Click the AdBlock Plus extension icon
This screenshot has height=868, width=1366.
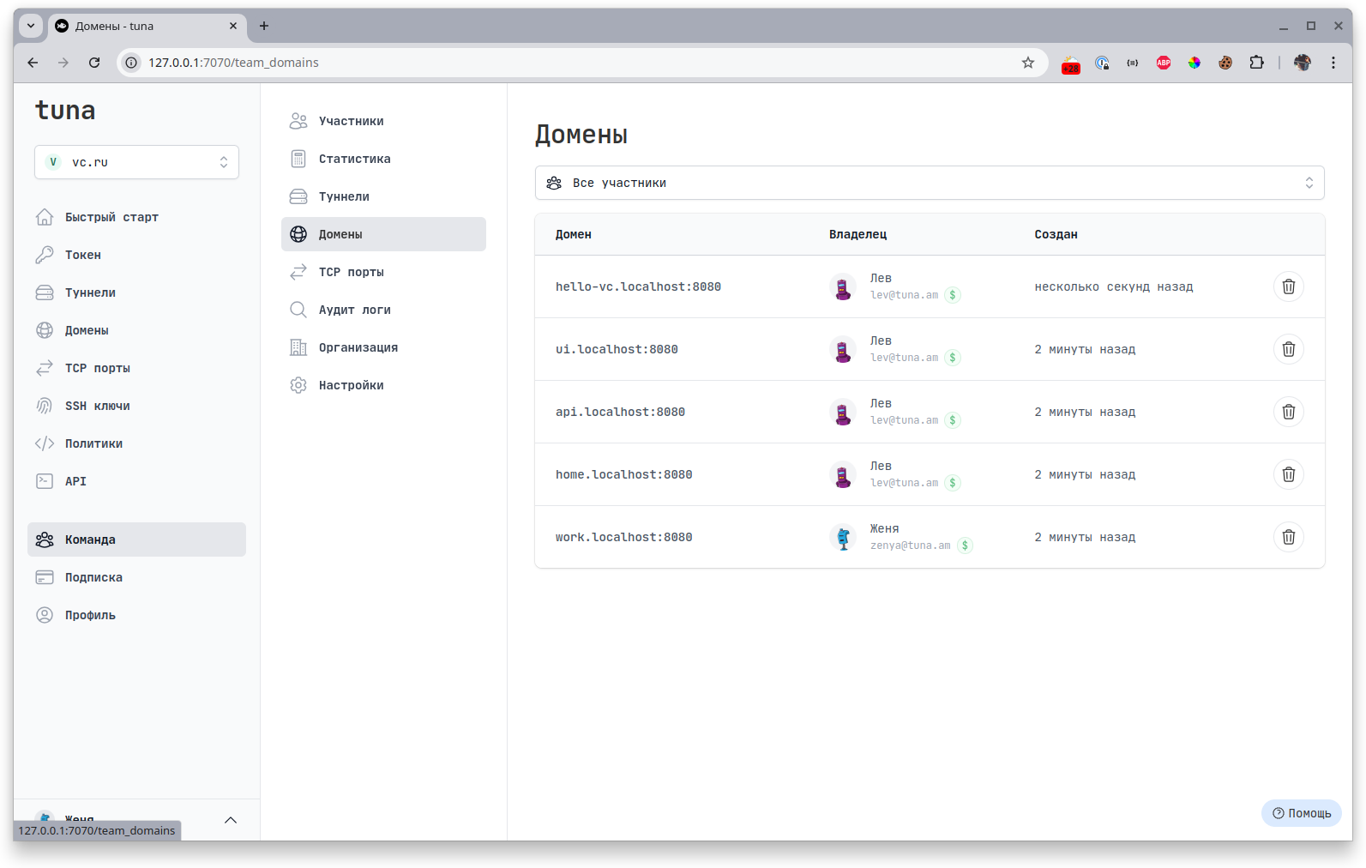[x=1164, y=63]
